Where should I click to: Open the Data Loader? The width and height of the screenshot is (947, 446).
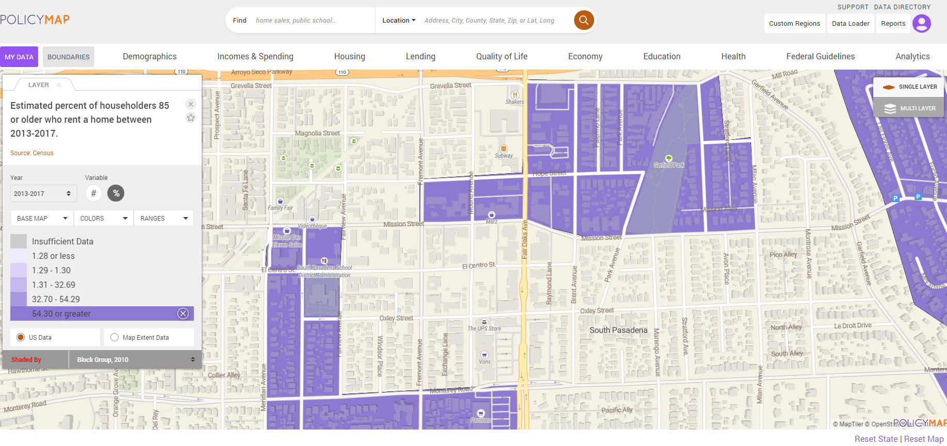point(851,23)
